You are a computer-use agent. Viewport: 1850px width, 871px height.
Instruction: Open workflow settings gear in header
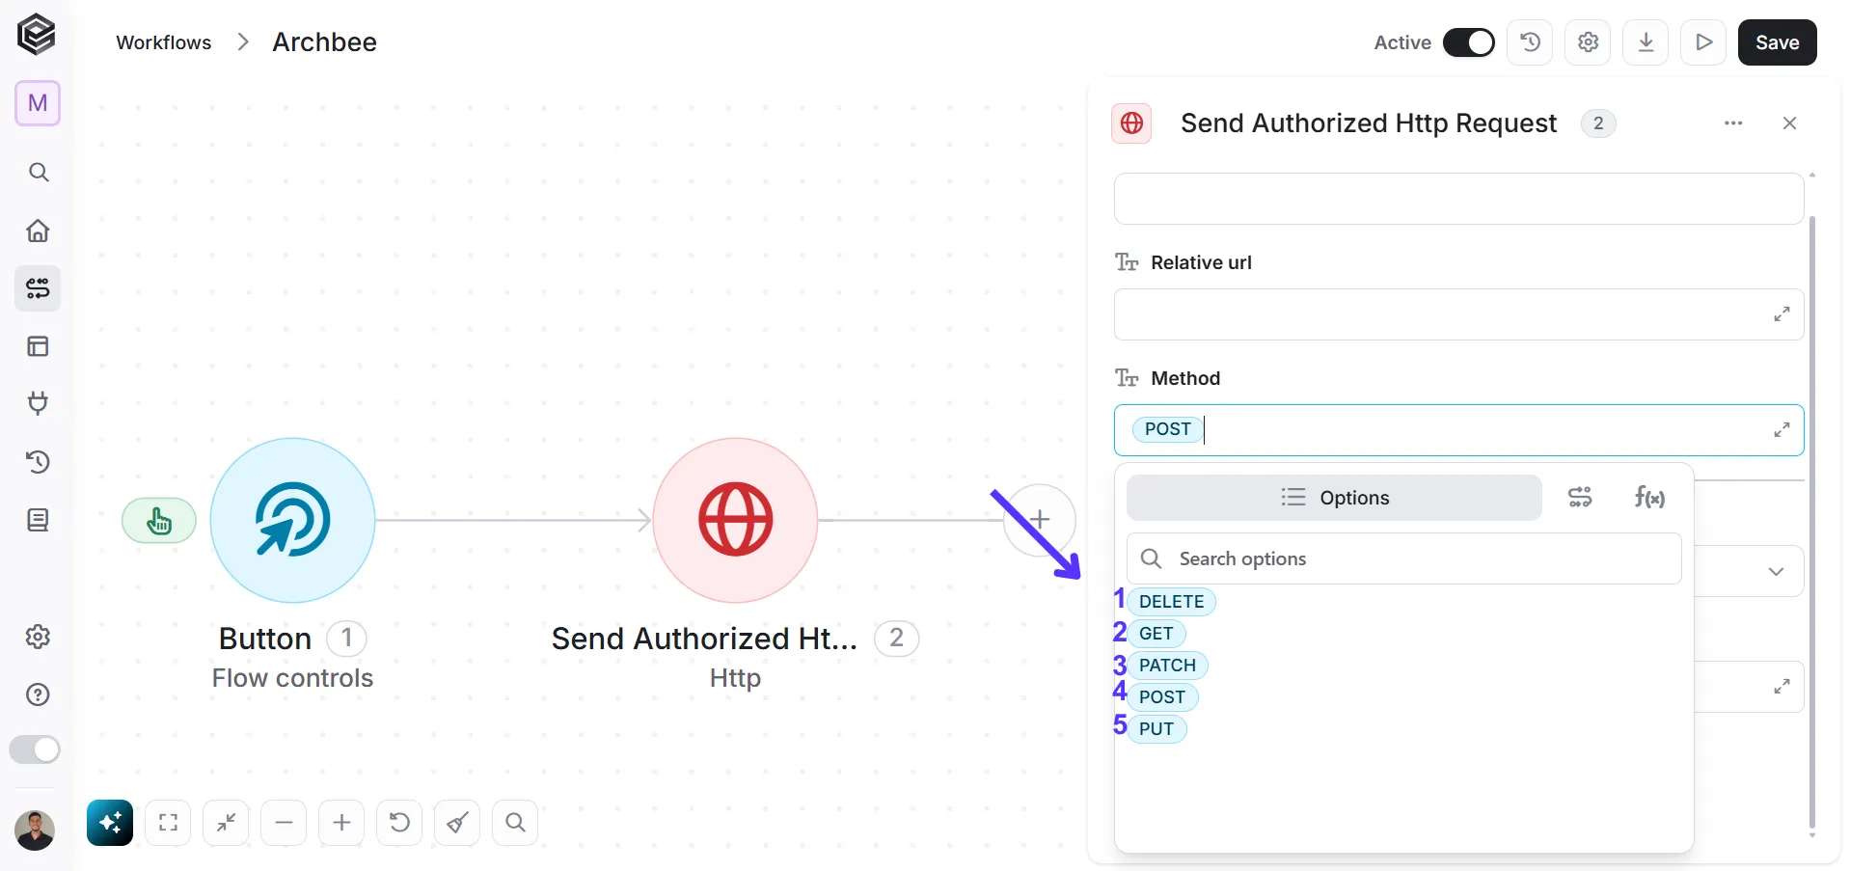(1588, 42)
